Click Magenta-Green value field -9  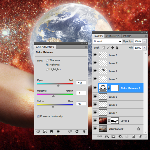(81, 93)
